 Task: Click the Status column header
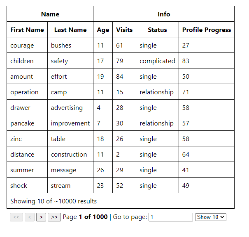pos(157,30)
